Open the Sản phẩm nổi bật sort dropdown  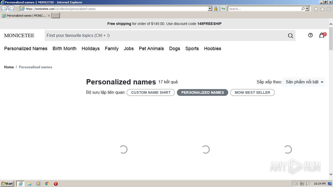pyautogui.click(x=304, y=82)
